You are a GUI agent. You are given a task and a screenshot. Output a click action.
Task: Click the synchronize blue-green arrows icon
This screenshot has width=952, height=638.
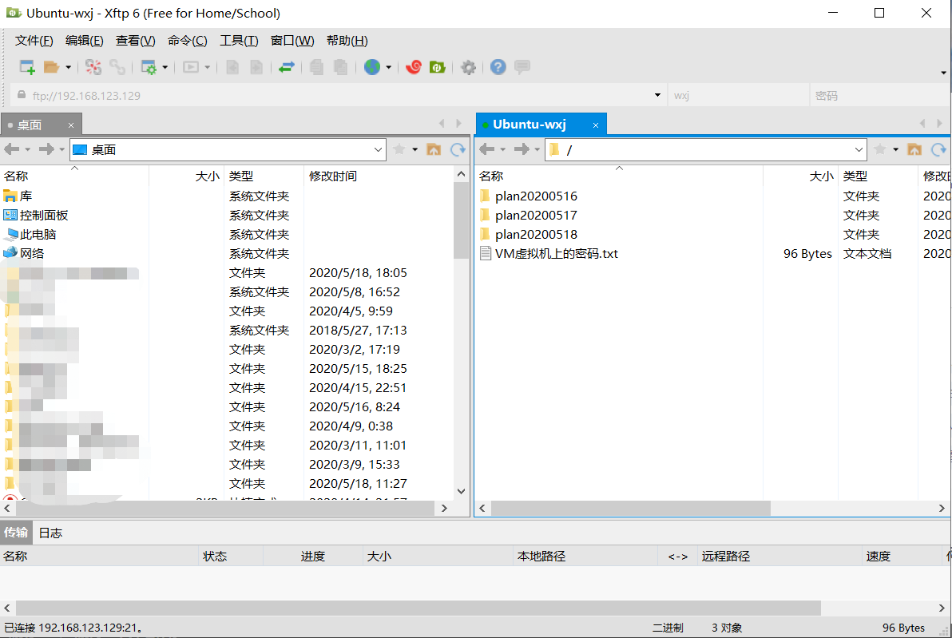click(x=287, y=67)
